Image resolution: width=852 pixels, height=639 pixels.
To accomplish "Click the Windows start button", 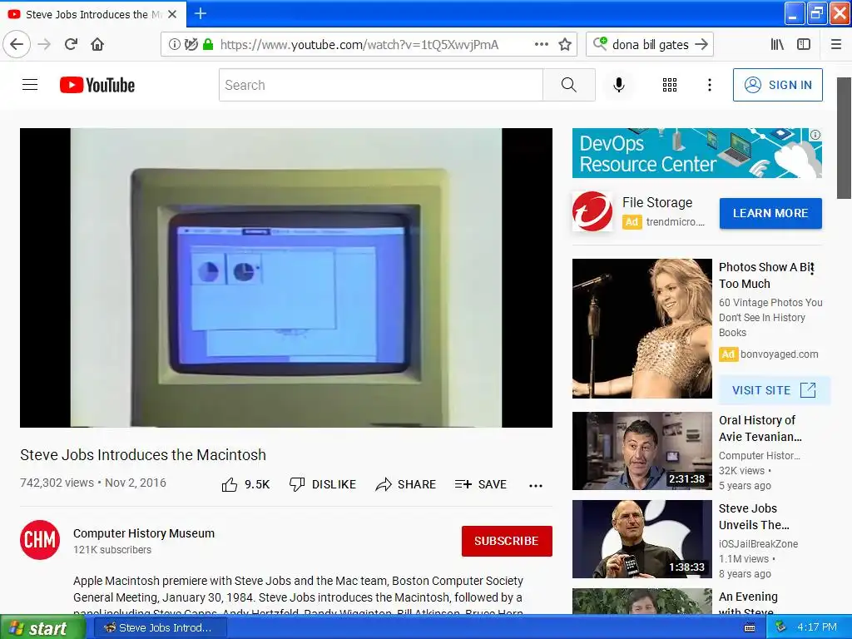I will click(x=42, y=627).
